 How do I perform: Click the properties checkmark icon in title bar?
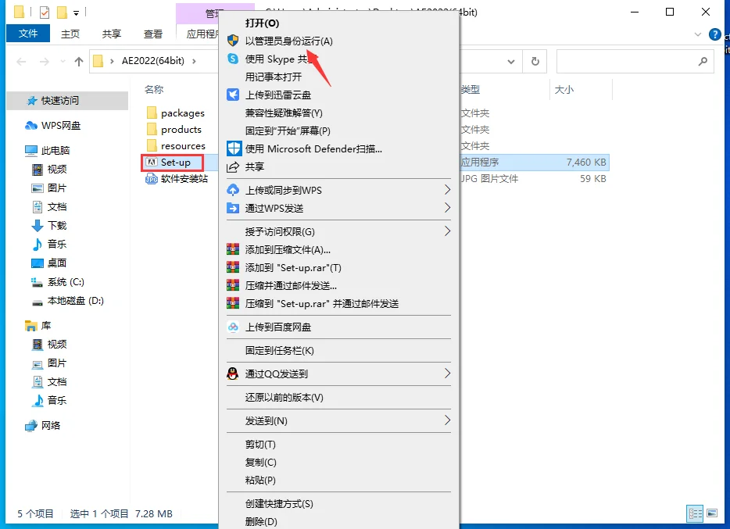pyautogui.click(x=45, y=12)
